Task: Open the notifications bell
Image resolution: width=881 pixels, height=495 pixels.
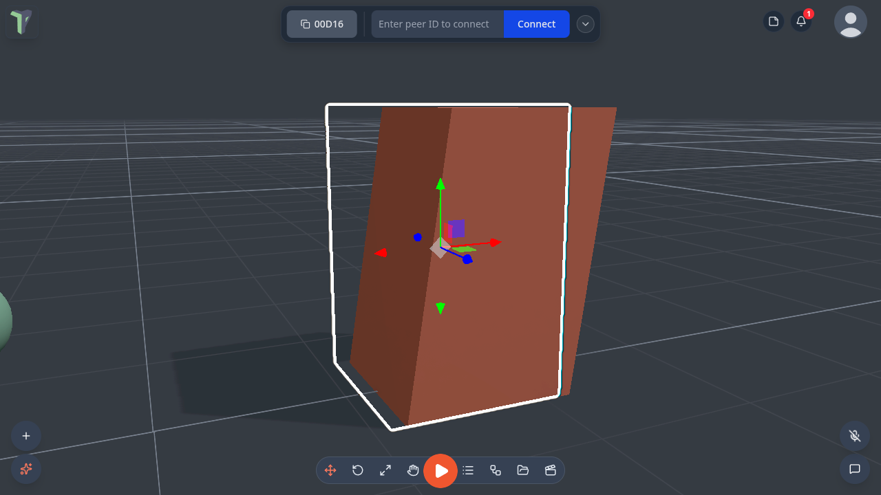Action: coord(801,21)
